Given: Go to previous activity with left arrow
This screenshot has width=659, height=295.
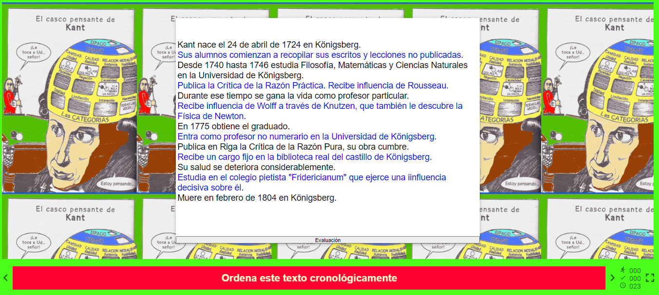Looking at the screenshot, I should tap(5, 278).
